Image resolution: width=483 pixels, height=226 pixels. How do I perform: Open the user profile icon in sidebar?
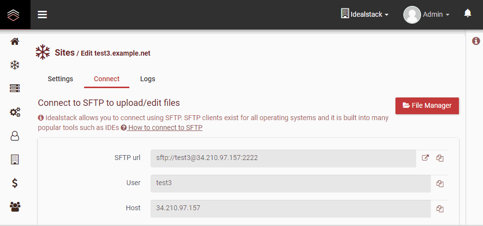[x=15, y=136]
